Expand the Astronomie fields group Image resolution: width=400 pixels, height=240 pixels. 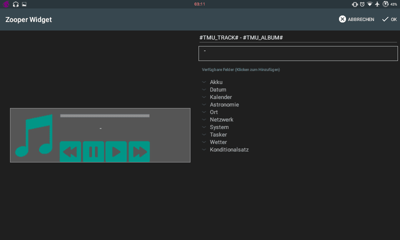[224, 104]
